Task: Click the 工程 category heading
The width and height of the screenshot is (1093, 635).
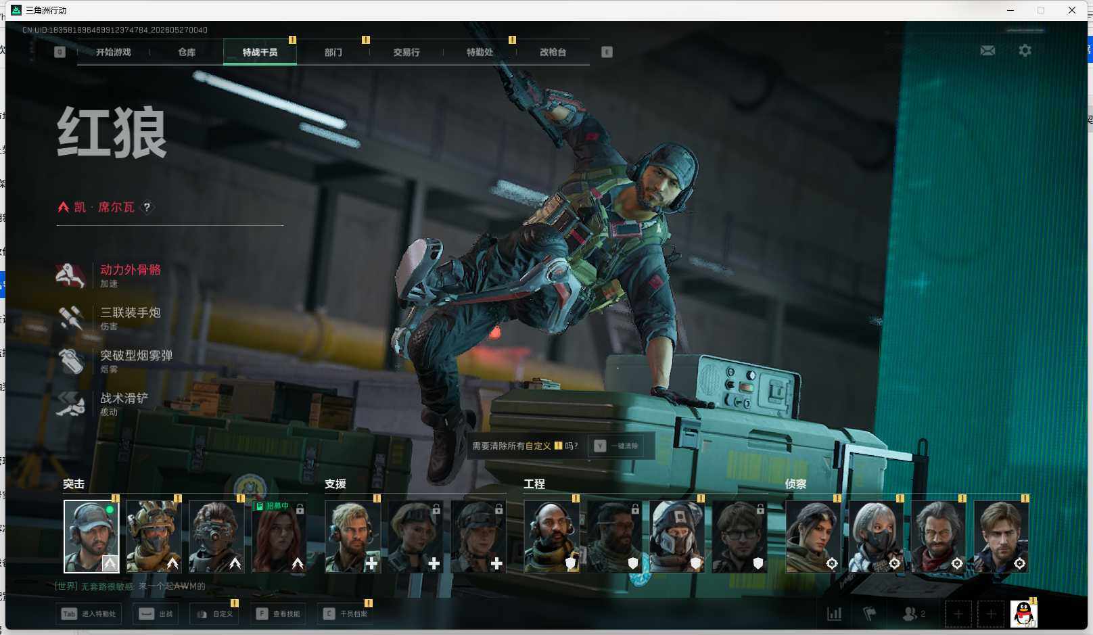Action: pos(534,484)
